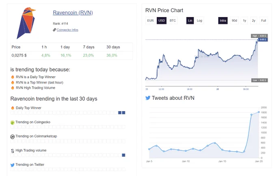Select BTC as the chart currency
The image size is (276, 176).
coord(172,21)
